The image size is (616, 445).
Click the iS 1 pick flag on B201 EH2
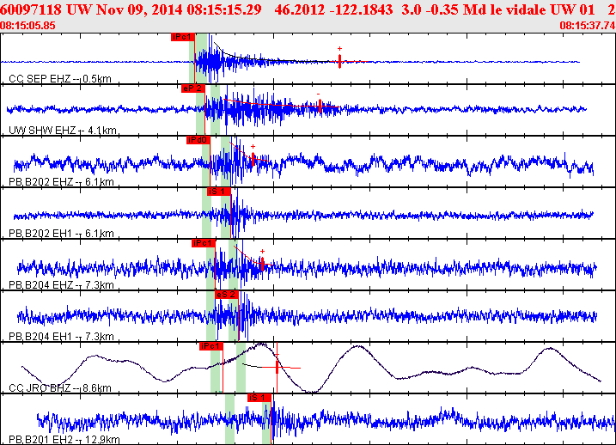pos(259,398)
